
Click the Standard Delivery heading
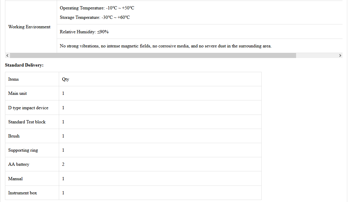pyautogui.click(x=24, y=65)
